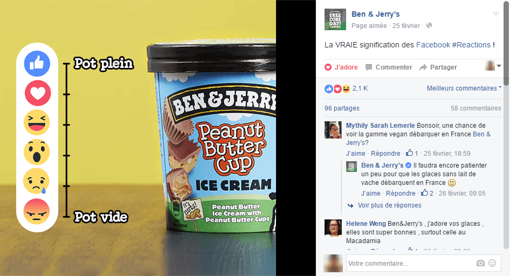Click the red heart reaction in the image
The image size is (510, 276).
tap(38, 93)
